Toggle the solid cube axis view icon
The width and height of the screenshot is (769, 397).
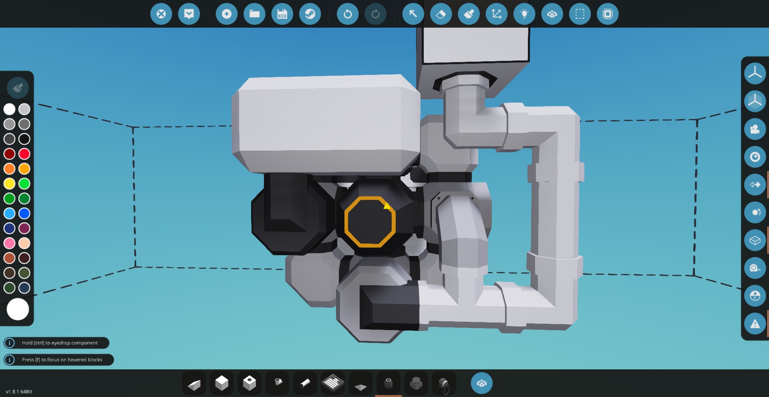(755, 101)
